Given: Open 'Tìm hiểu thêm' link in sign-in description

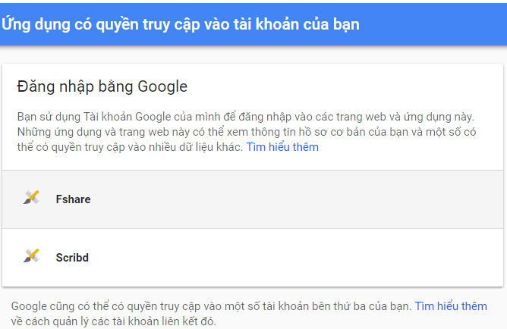Looking at the screenshot, I should [282, 147].
